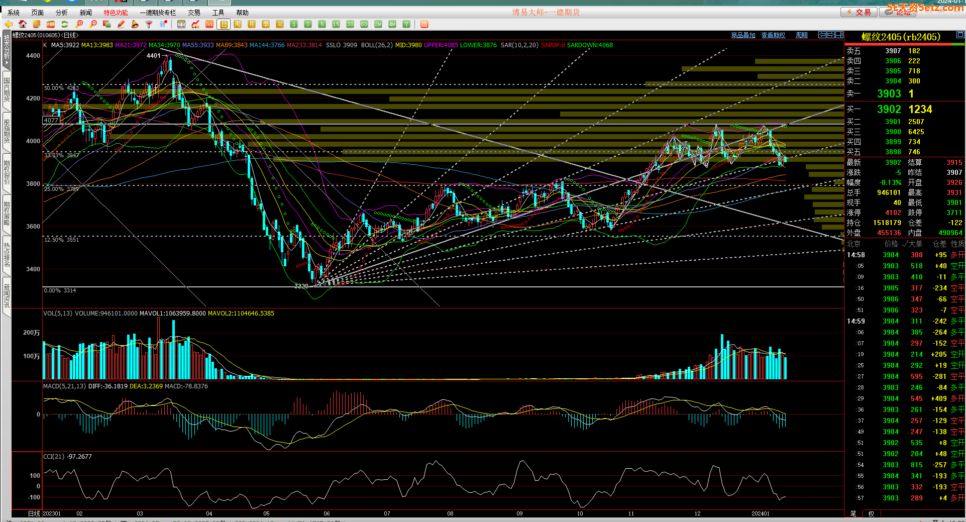Open the quote list table icon

(x=181, y=24)
